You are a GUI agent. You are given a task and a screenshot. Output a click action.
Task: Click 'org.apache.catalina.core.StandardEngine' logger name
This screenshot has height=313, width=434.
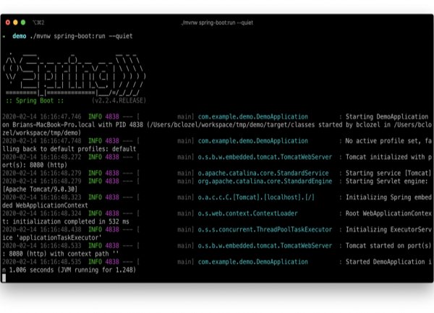click(265, 181)
